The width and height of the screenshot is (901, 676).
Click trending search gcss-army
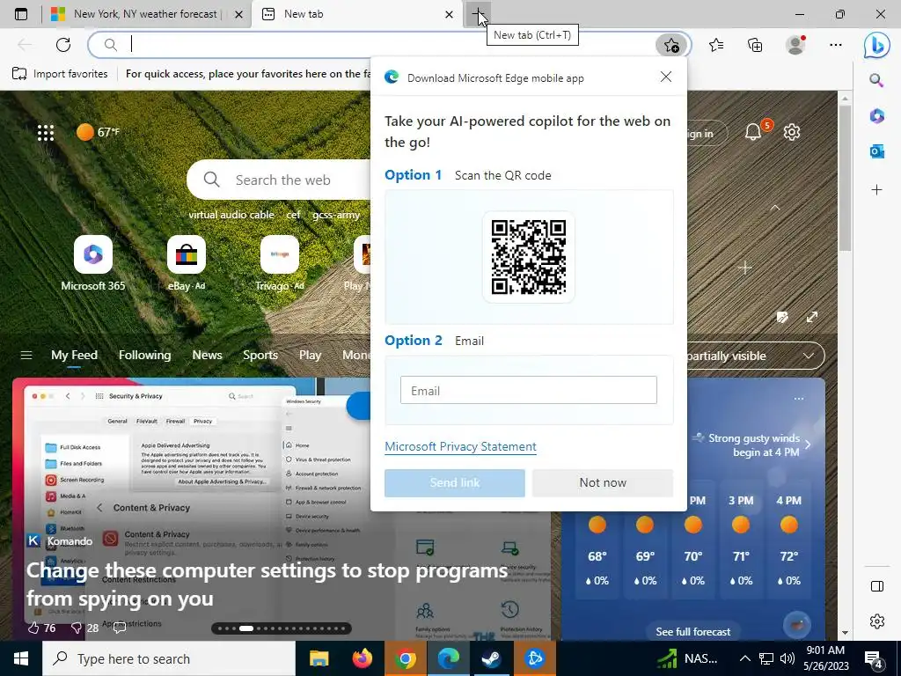pos(336,215)
